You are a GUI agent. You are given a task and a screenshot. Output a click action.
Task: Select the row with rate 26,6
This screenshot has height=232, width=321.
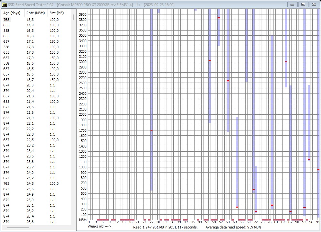[36, 222]
